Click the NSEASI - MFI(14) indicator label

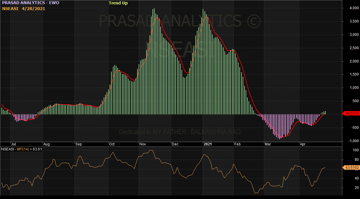click(22, 149)
